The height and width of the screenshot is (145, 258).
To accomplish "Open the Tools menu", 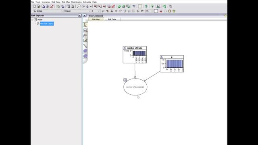I will coord(38,2).
